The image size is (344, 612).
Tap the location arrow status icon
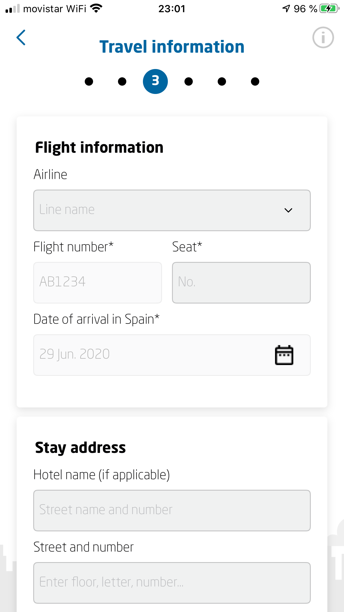pyautogui.click(x=286, y=9)
